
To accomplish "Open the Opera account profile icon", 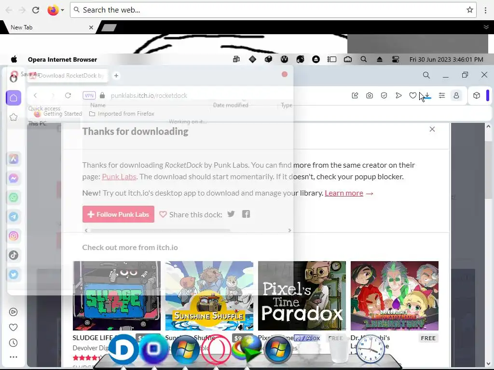I will pos(456,95).
